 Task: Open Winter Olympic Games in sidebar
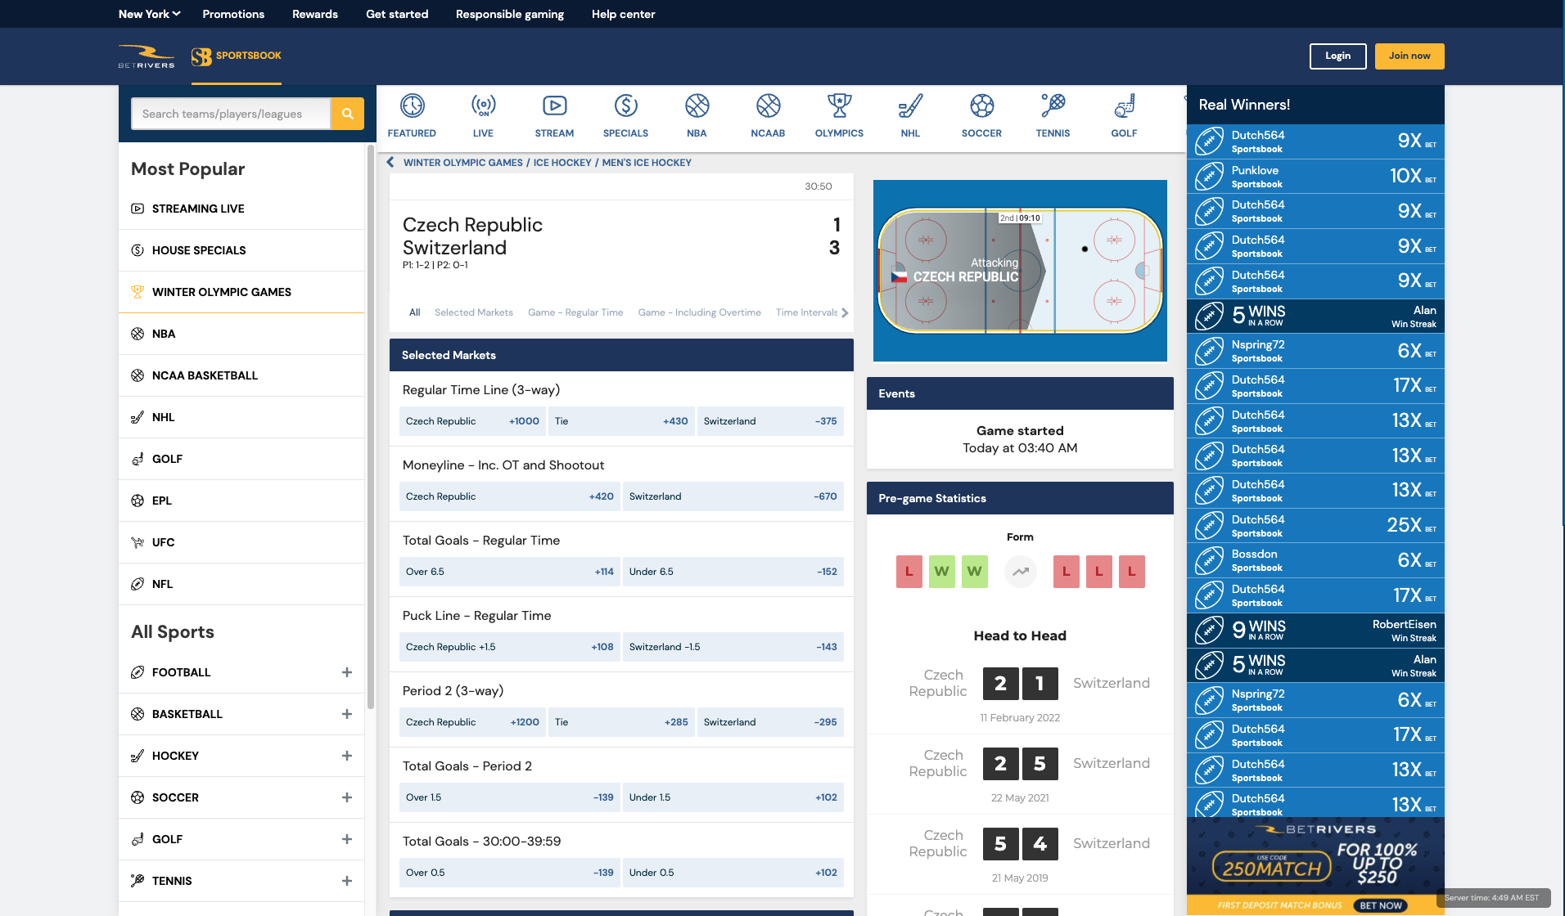click(x=241, y=292)
